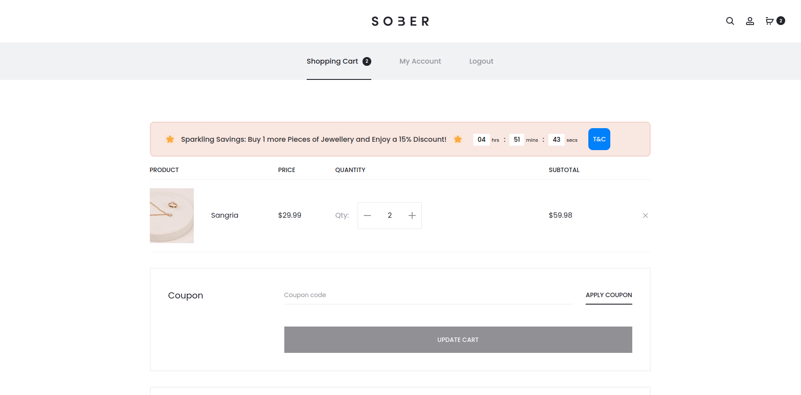Decrease Sangria quantity with minus icon
This screenshot has width=801, height=395.
click(x=367, y=215)
